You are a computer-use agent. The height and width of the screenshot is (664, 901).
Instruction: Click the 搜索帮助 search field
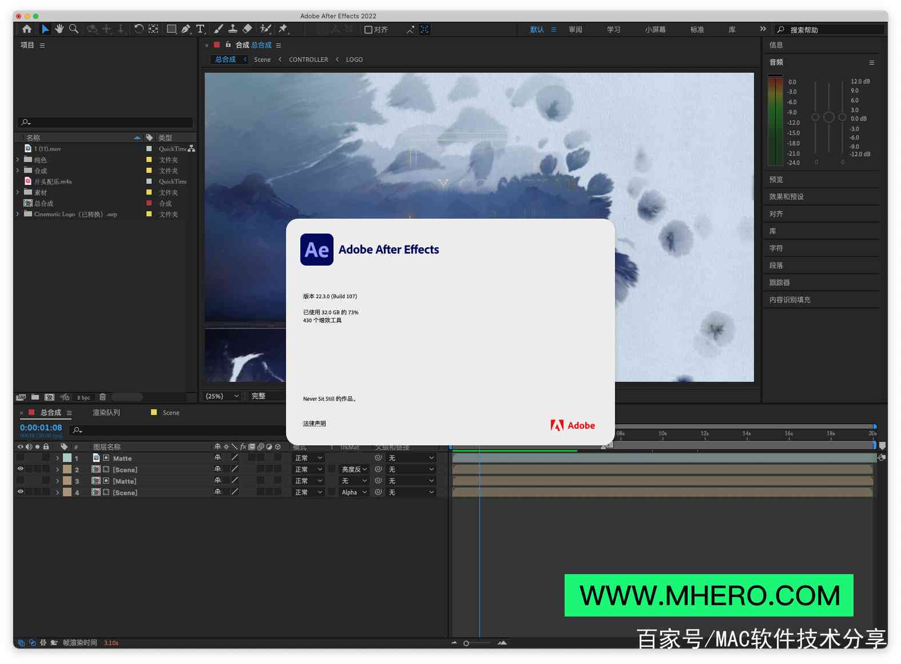(x=829, y=30)
